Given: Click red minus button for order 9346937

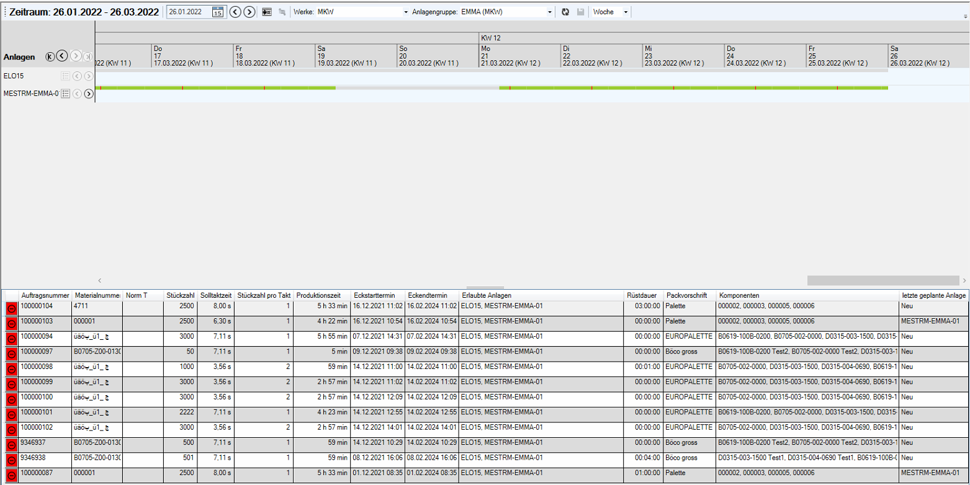Looking at the screenshot, I should click(x=11, y=445).
